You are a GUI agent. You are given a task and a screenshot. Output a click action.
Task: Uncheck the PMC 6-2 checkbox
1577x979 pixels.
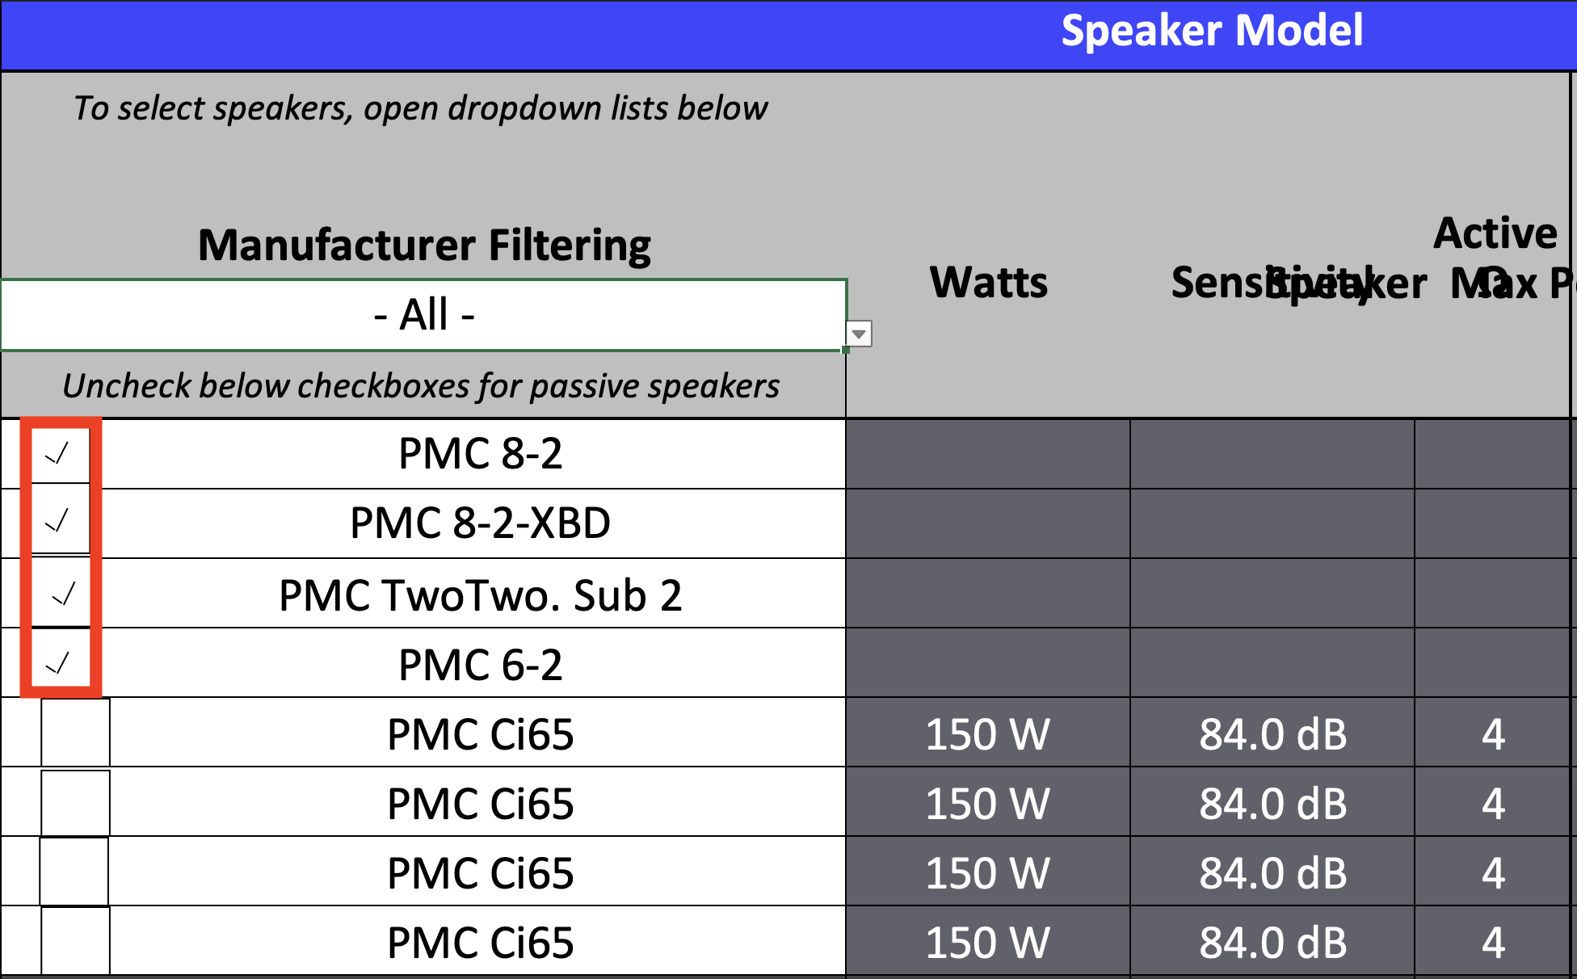[60, 663]
